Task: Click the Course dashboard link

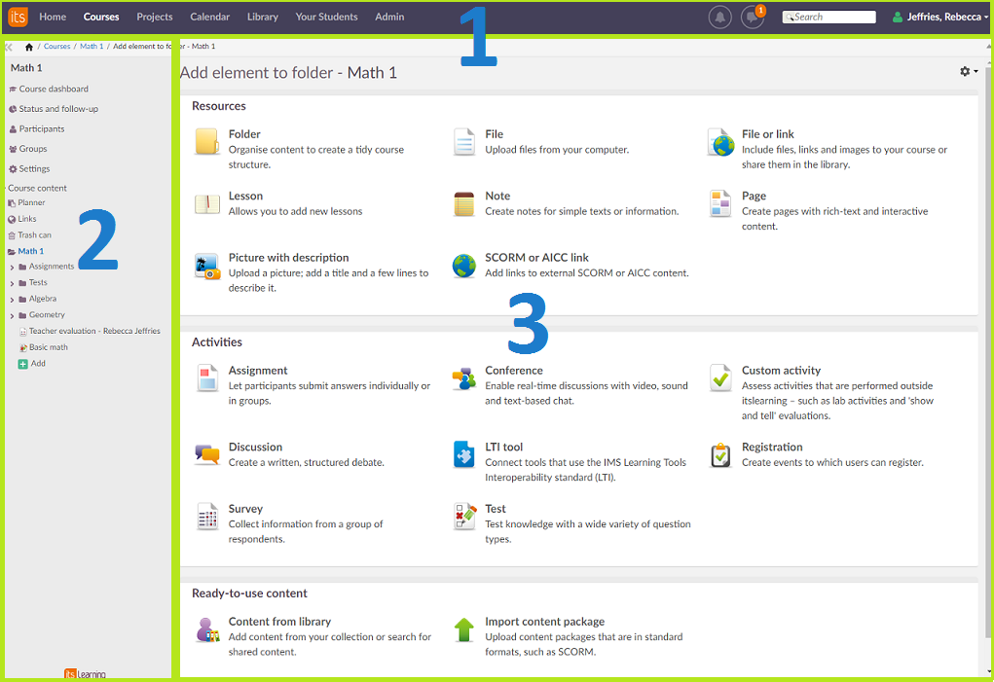Action: coord(49,90)
